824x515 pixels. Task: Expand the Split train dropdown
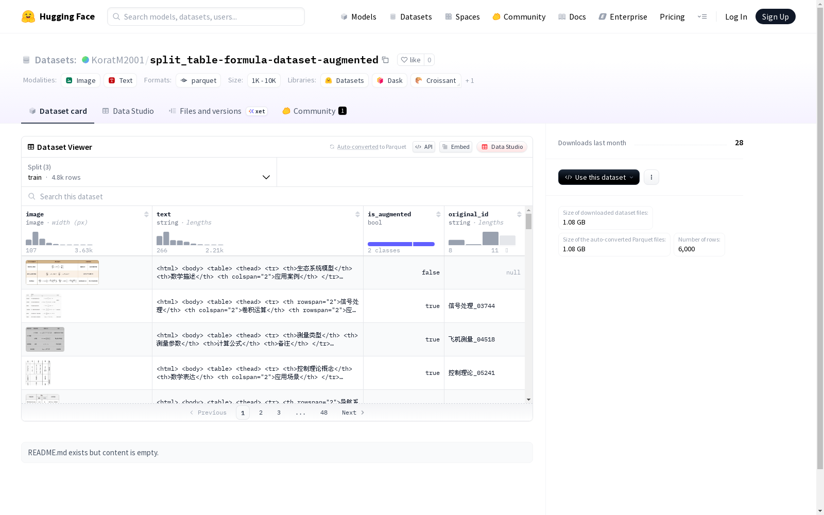point(149,172)
